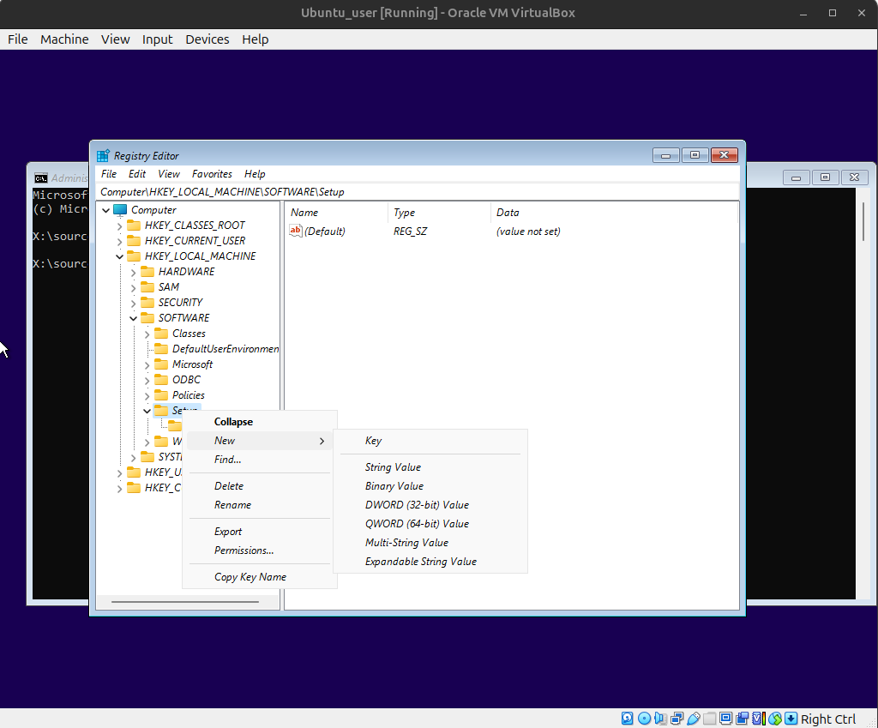The height and width of the screenshot is (728, 878).
Task: Click the shared folders icon in status bar
Action: coord(709,719)
